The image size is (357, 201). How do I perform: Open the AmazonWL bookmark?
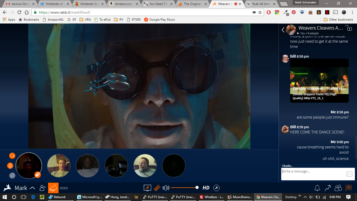pos(53,20)
